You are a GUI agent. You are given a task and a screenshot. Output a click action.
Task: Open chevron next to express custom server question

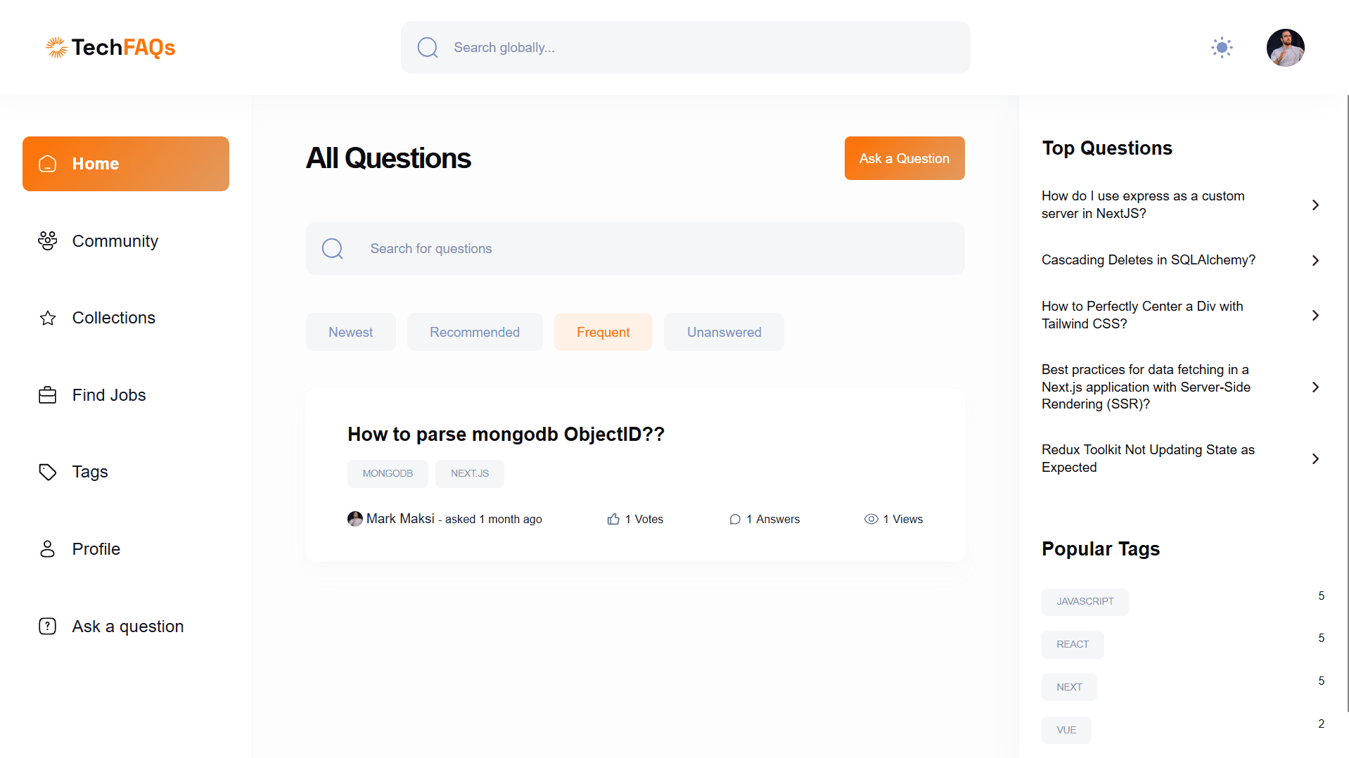(x=1315, y=205)
